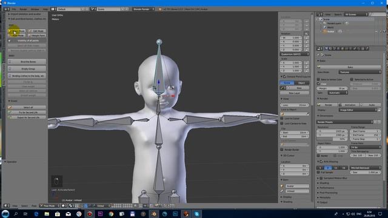Image resolution: width=388 pixels, height=218 pixels.
Task: Click the Pose Mode button in tool panel
Action: click(16, 35)
